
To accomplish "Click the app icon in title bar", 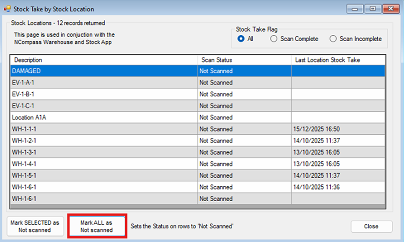I will (7, 9).
